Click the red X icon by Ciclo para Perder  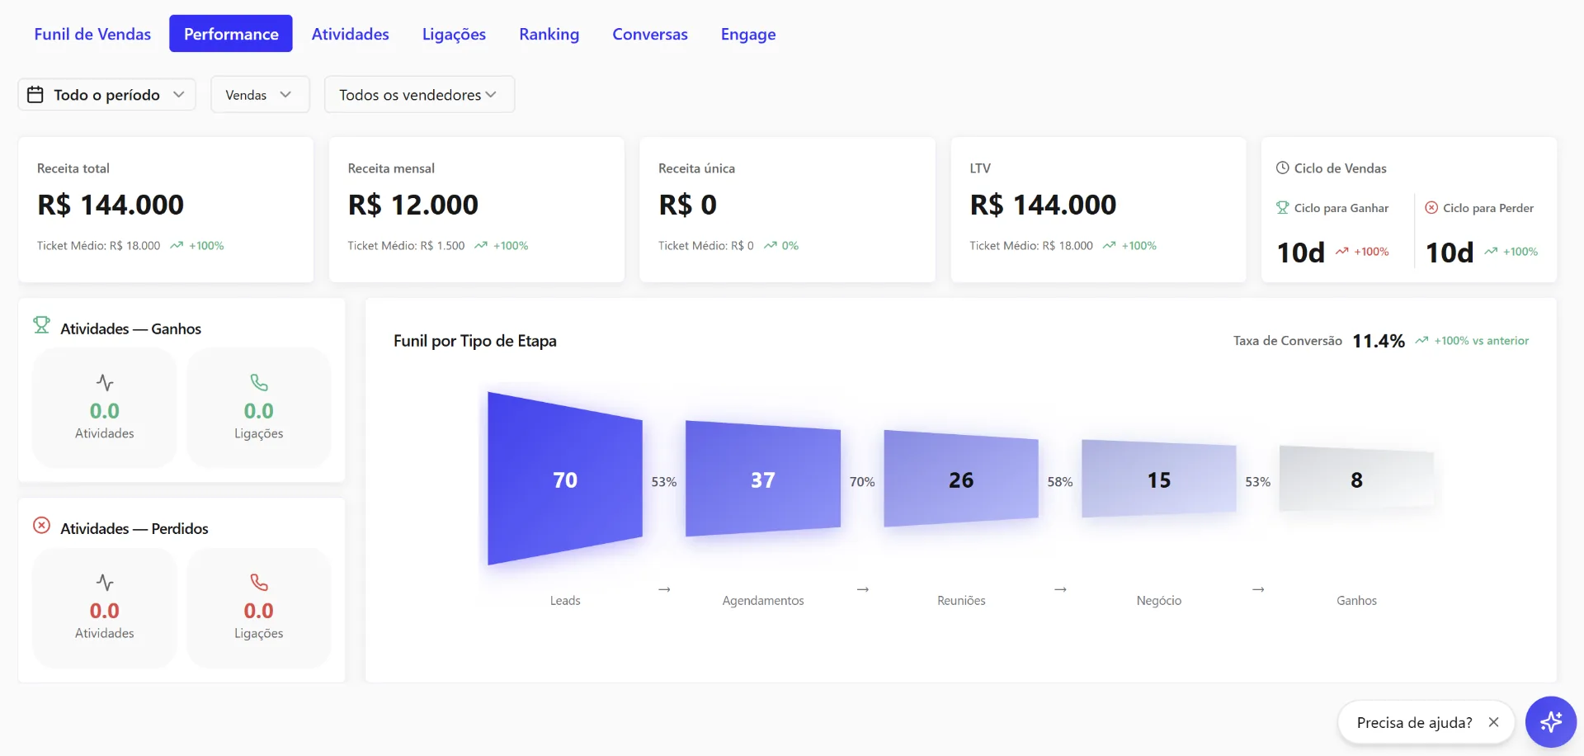(x=1431, y=207)
